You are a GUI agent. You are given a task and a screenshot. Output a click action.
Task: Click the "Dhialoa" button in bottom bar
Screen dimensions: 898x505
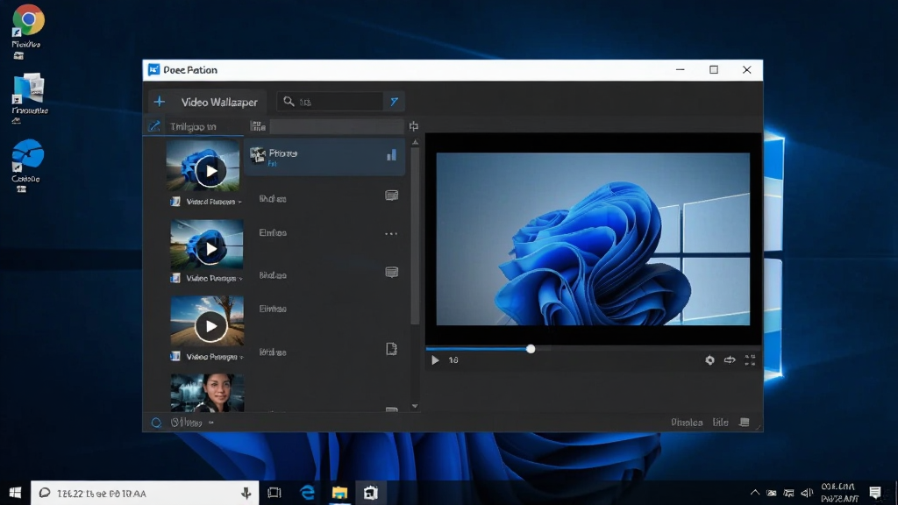[687, 423]
